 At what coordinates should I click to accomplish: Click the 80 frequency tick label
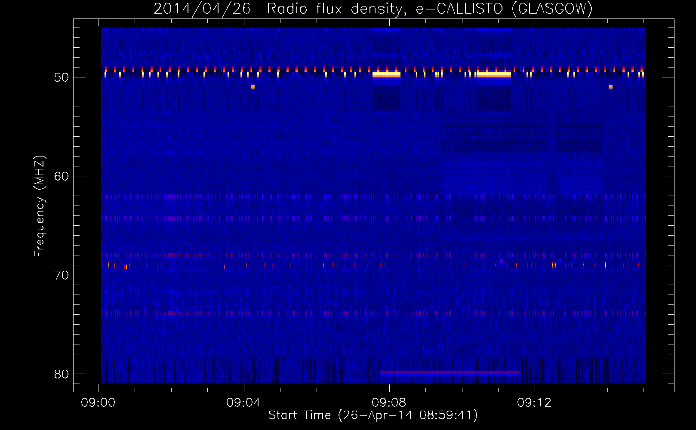62,374
